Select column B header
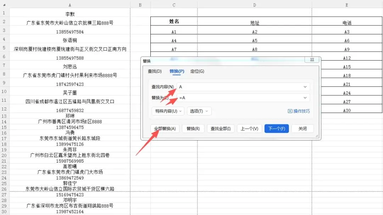 pos(140,5)
